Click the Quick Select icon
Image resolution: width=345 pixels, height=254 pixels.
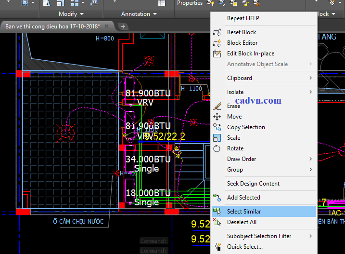click(x=217, y=247)
